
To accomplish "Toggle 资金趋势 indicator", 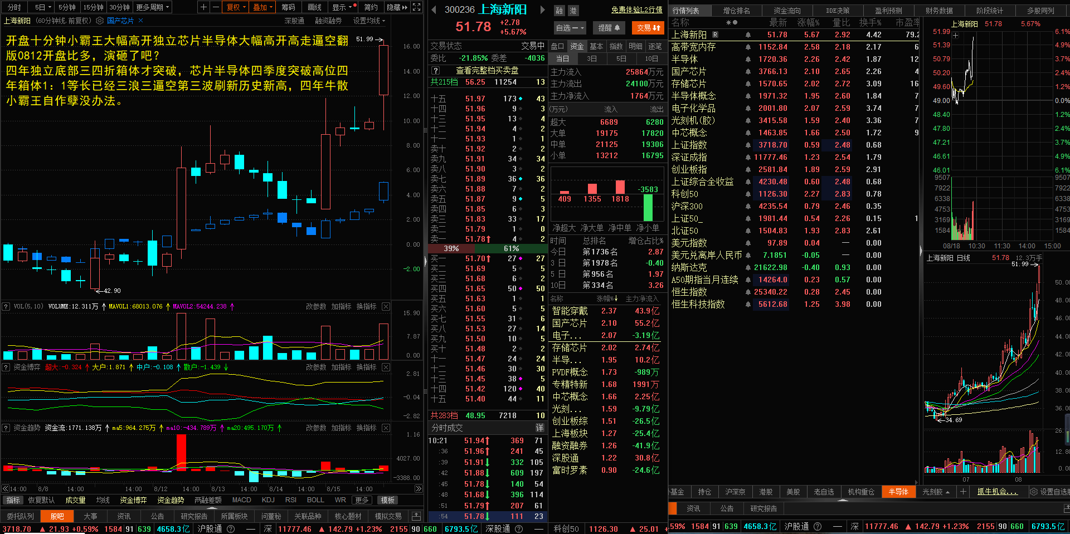I will point(171,500).
